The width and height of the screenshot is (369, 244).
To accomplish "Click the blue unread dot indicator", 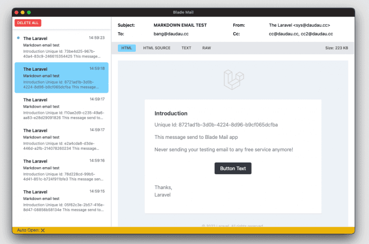I will point(18,38).
